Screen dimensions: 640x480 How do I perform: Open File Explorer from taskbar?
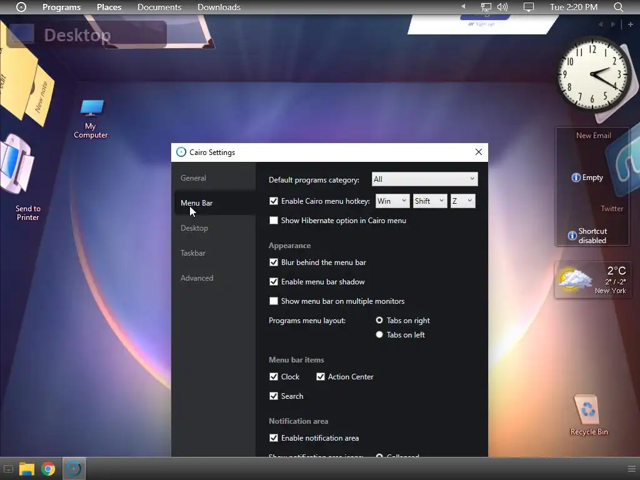(26, 469)
